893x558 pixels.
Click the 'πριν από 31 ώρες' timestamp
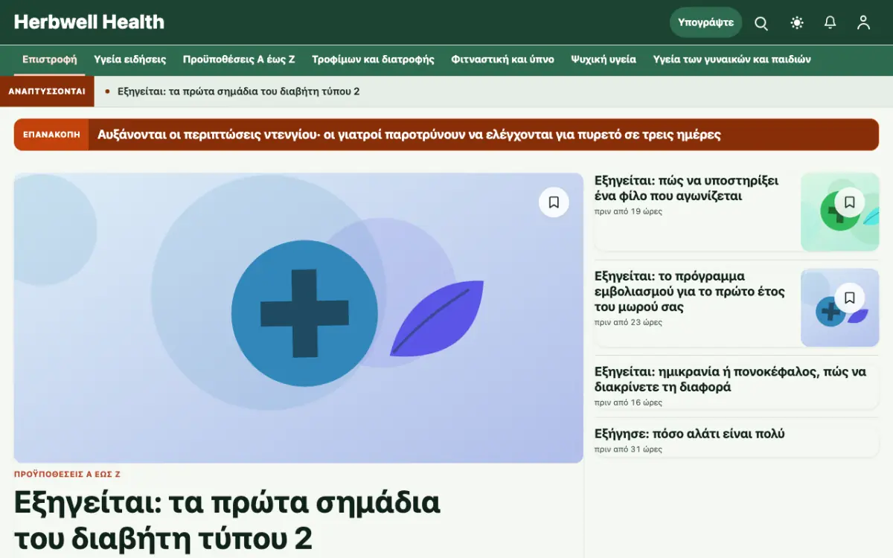click(628, 449)
